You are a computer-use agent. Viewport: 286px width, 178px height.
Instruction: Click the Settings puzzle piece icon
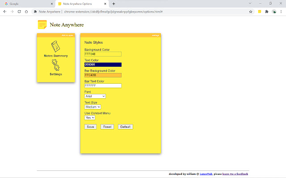(x=55, y=65)
